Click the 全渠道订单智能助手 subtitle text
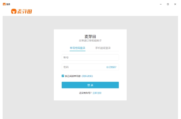181x119 pixels. (90, 41)
